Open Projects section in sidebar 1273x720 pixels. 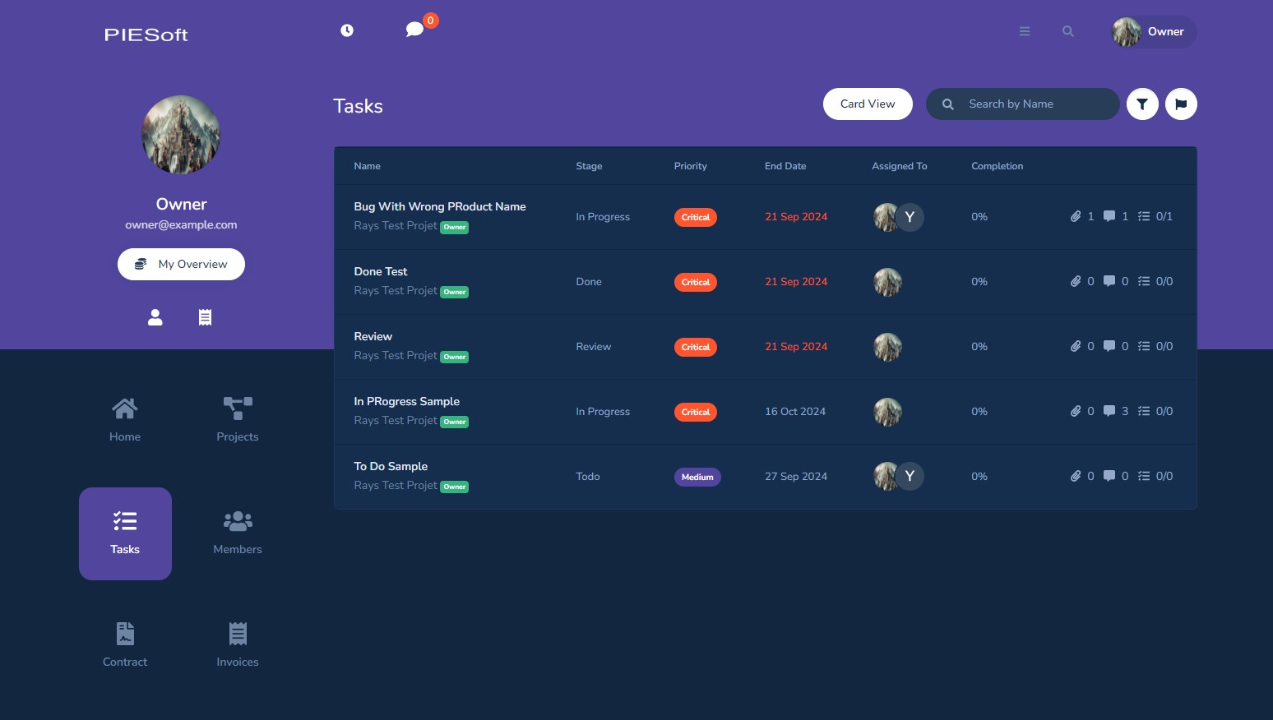238,420
